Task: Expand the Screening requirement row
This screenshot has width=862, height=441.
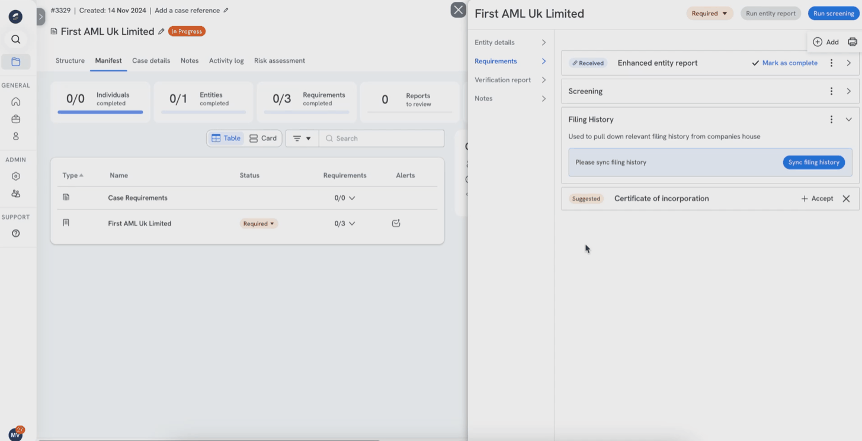Action: (x=849, y=91)
